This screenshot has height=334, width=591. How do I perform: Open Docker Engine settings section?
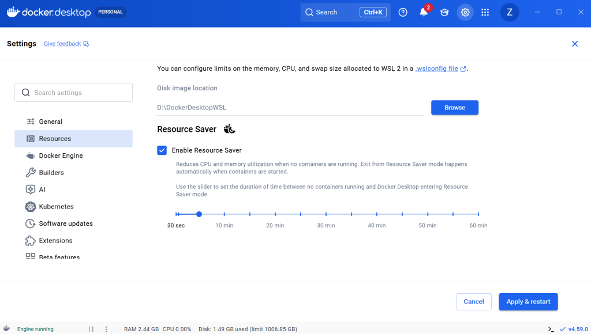pos(61,155)
